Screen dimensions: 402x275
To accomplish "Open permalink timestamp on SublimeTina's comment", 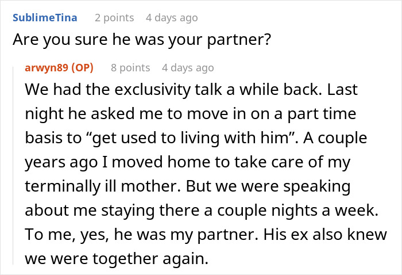I will 172,18.
